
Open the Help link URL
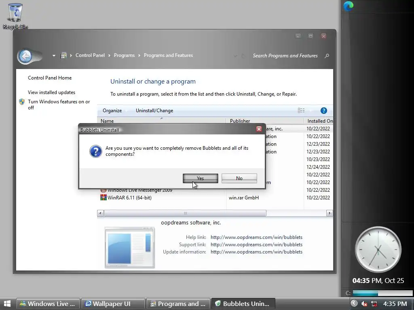click(256, 237)
